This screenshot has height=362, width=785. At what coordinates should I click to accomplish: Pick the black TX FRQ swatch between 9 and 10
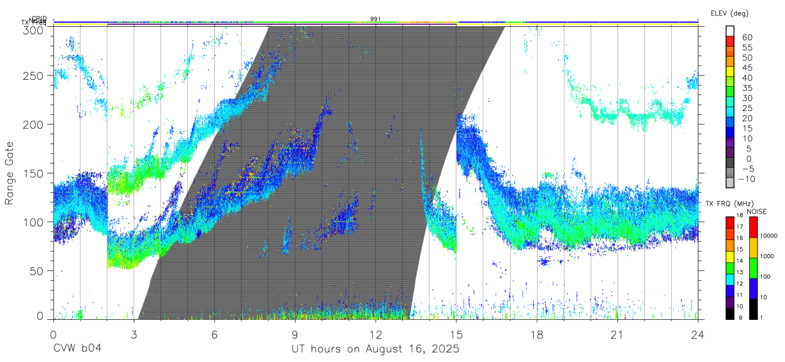[730, 313]
